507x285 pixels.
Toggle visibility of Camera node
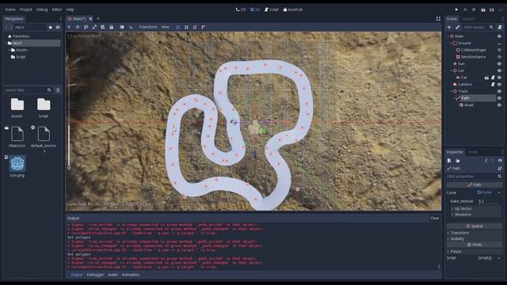point(500,85)
